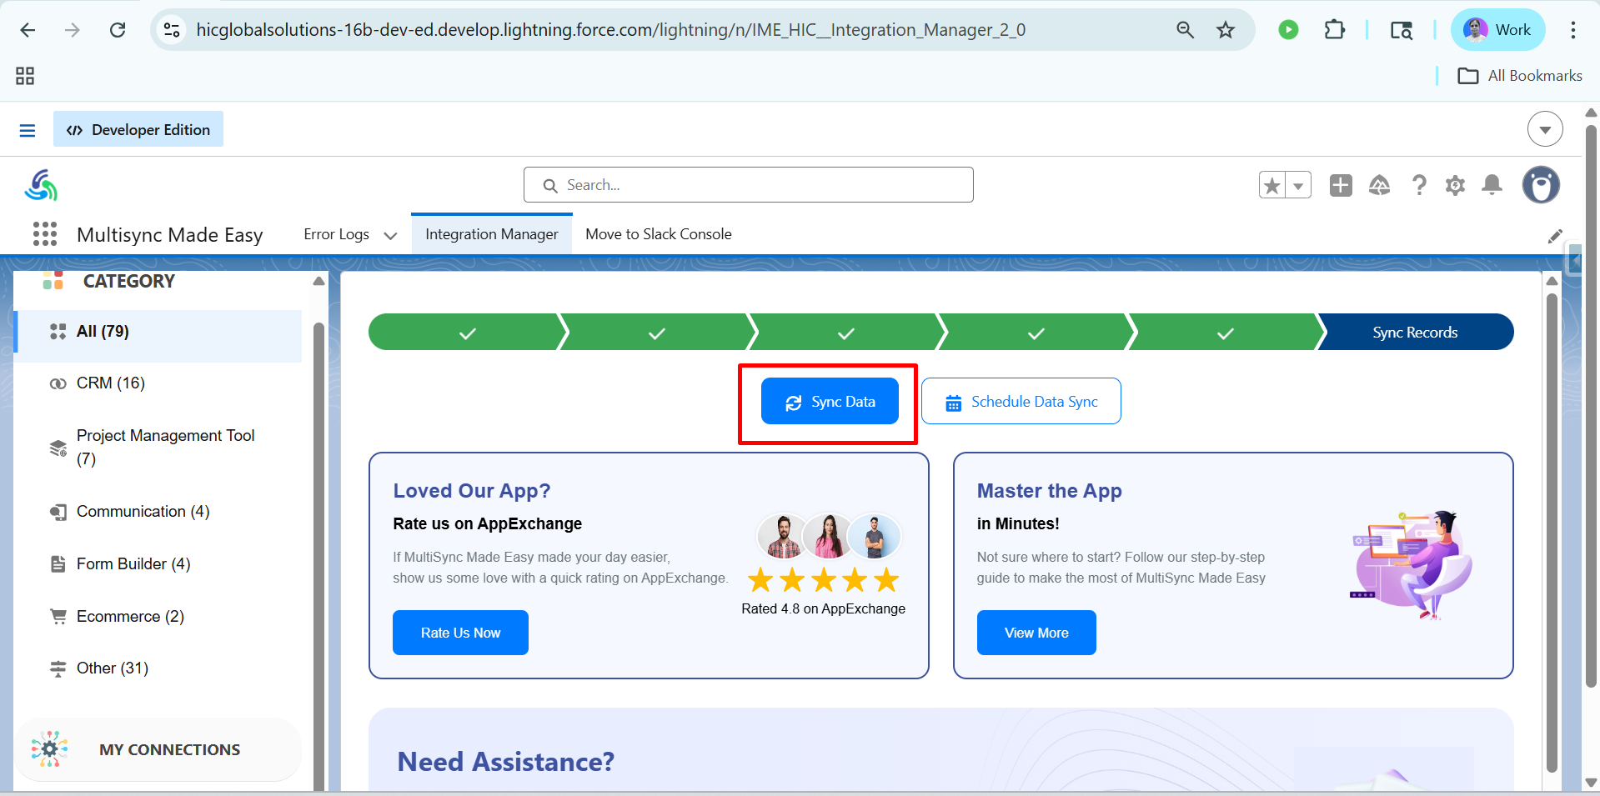The width and height of the screenshot is (1600, 796).
Task: Click the reviewer avatars group image
Action: (829, 536)
